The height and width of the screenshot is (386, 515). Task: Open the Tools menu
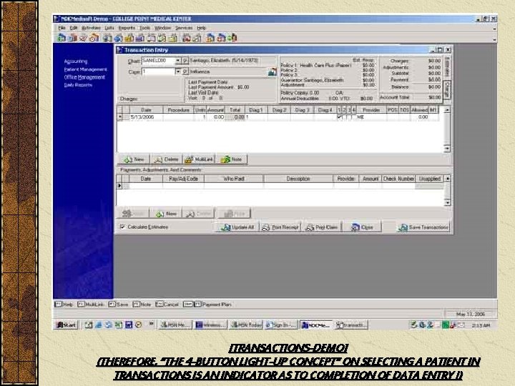[x=144, y=28]
